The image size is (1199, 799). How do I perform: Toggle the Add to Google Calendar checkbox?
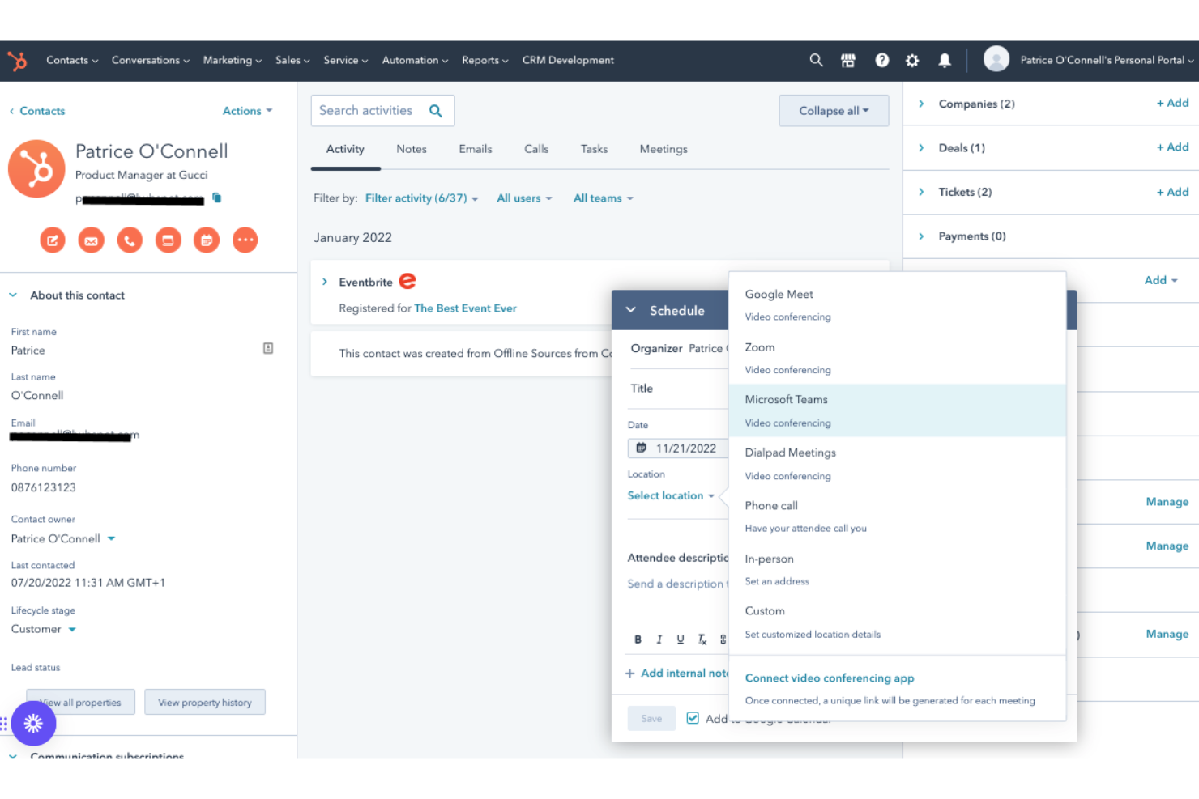click(693, 718)
